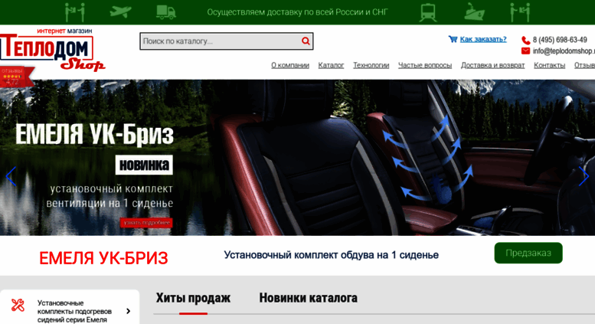Open 'Контакты' menu item
The image size is (595, 324).
tap(550, 65)
